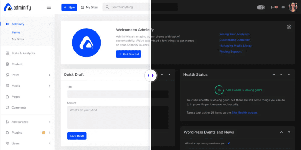Toggle the dark mode switch
Image resolution: width=301 pixels, height=150 pixels.
click(261, 7)
